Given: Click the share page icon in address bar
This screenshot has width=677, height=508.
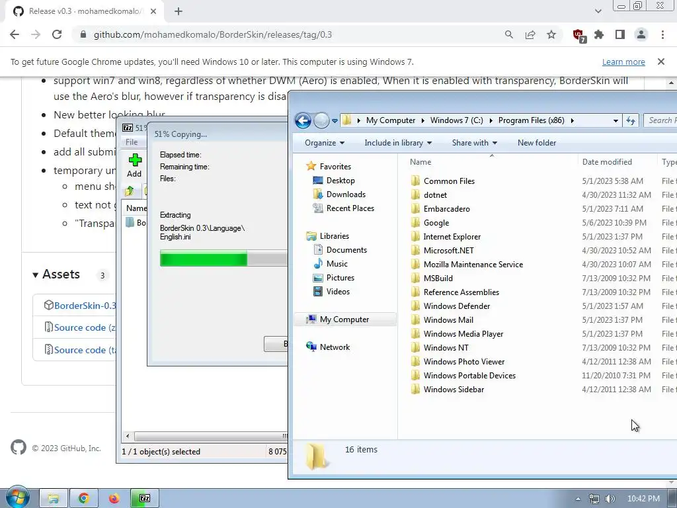Looking at the screenshot, I should [x=530, y=34].
